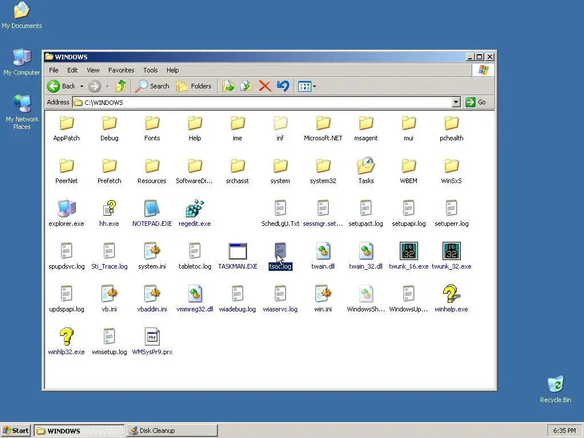This screenshot has width=584, height=438.
Task: Open the Tools menu
Action: [151, 70]
